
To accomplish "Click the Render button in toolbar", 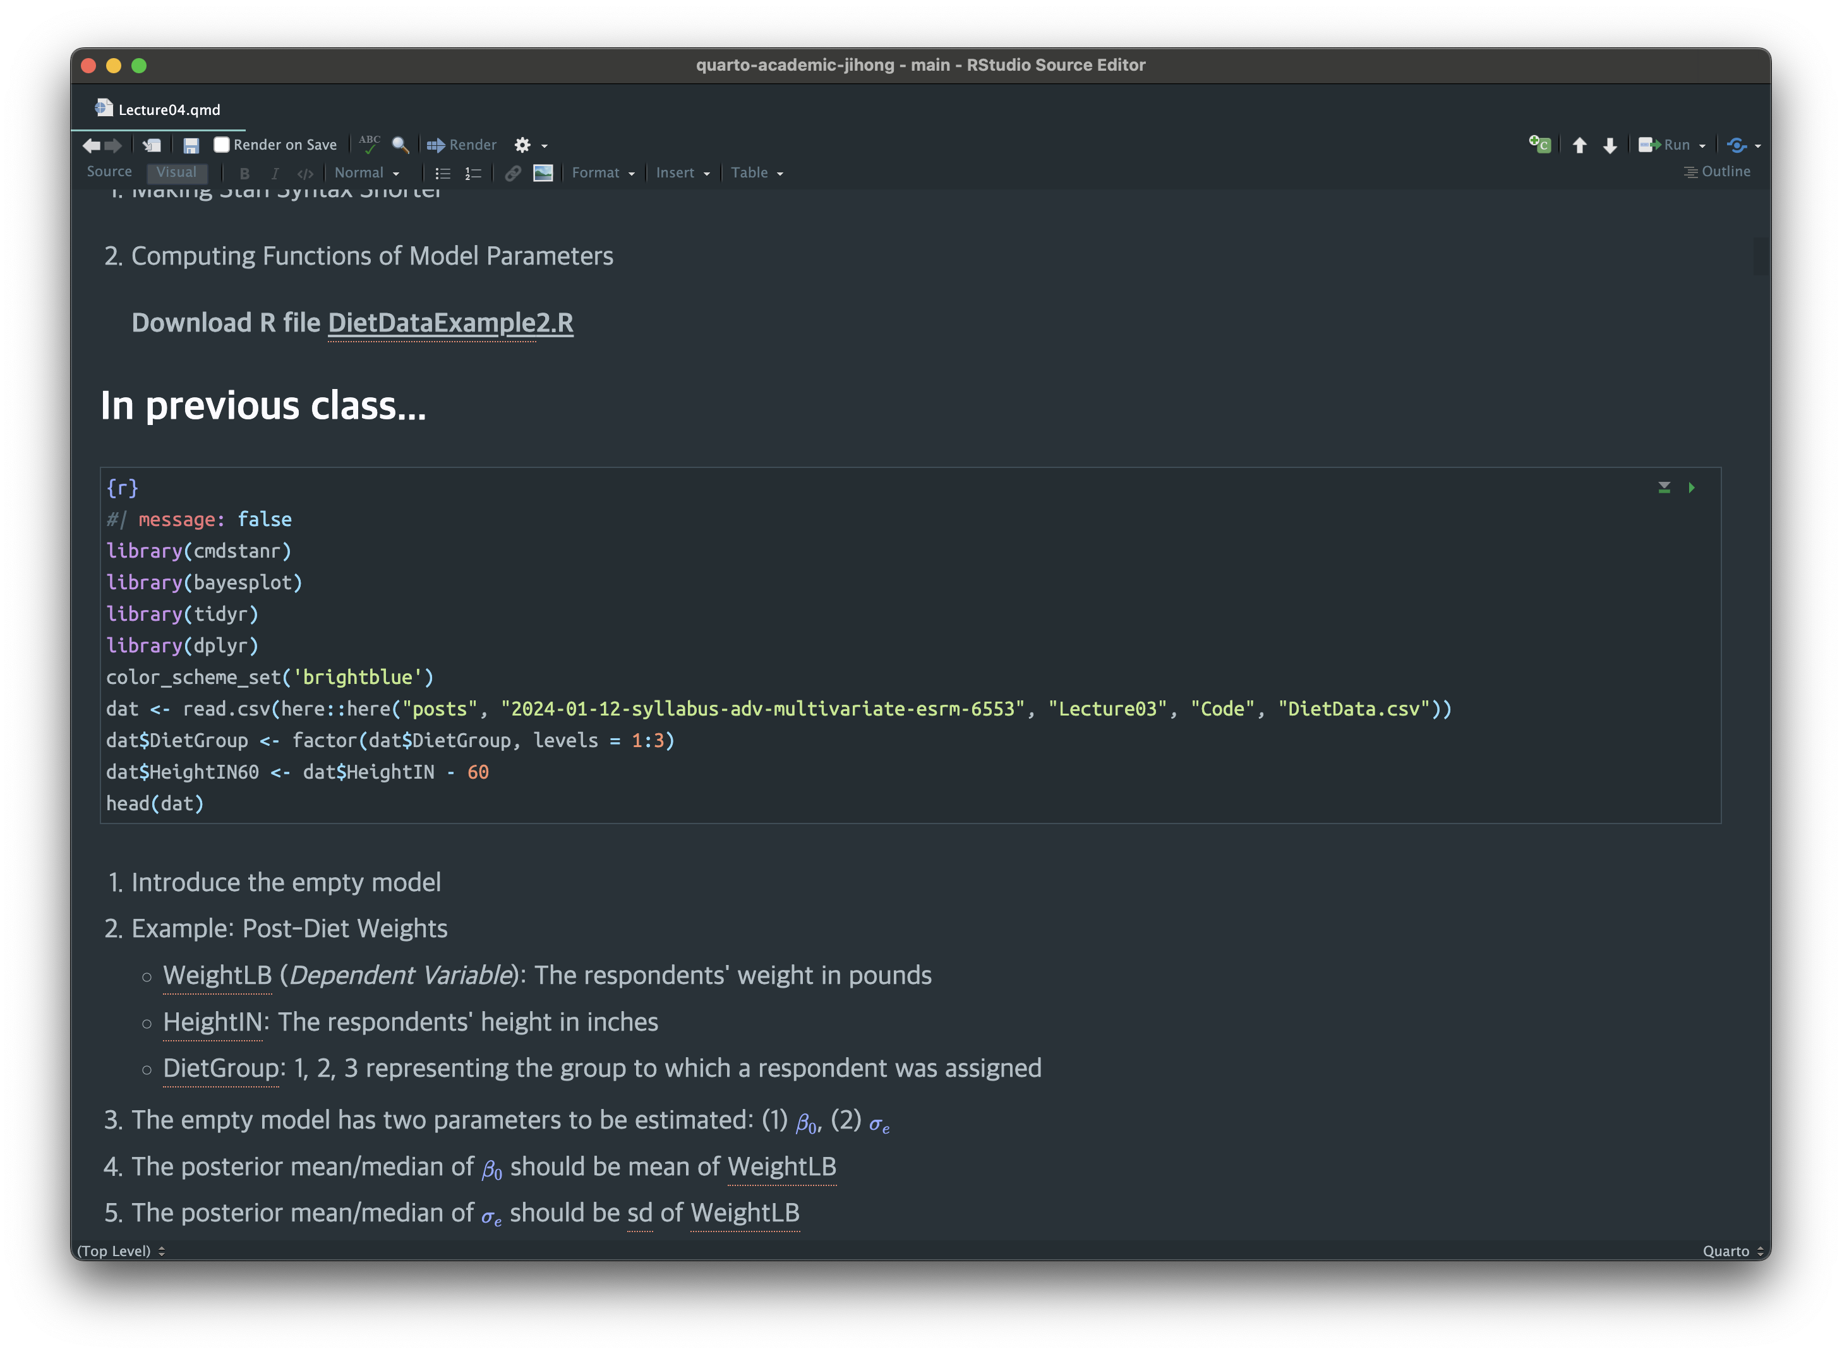I will click(460, 145).
